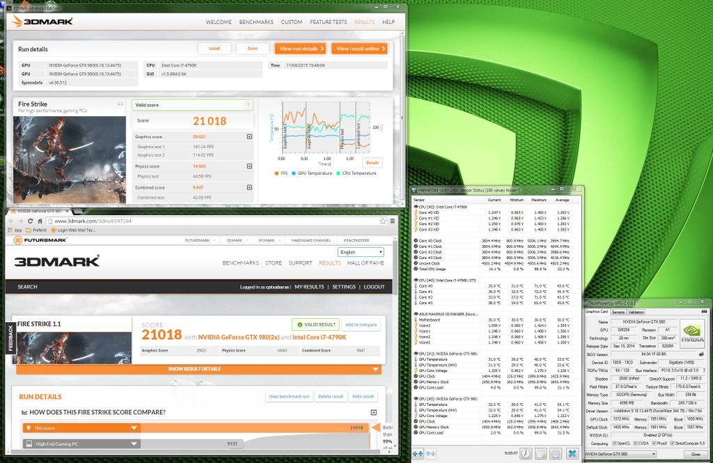Toggle the DirectCompute 5.0 checkbox in GPU-Z
This screenshot has height=463, width=713.
(x=673, y=444)
